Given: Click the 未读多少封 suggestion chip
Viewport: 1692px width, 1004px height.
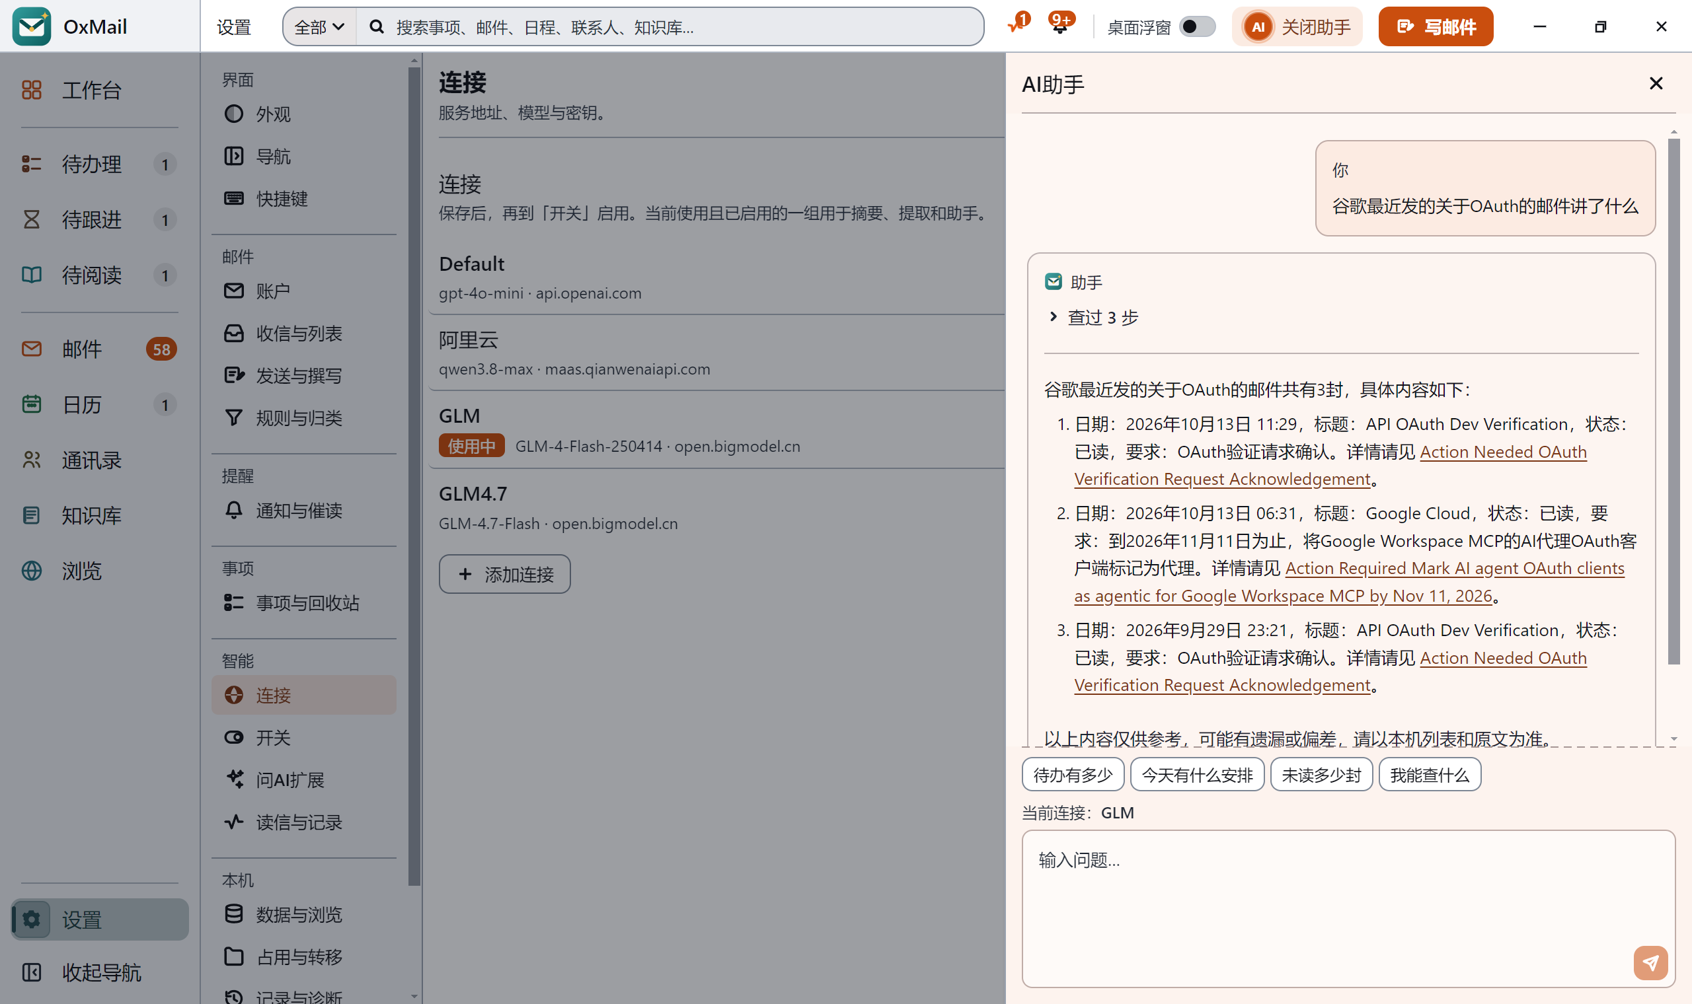Looking at the screenshot, I should 1321,775.
